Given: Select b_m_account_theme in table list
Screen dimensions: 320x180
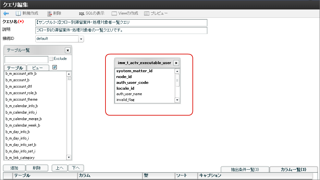Looking at the screenshot, I should tap(22, 99).
